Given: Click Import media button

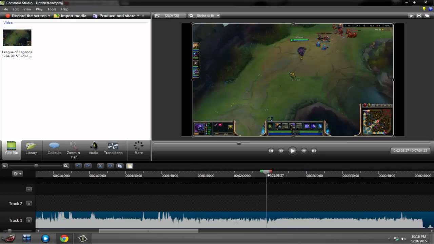Looking at the screenshot, I should click(70, 16).
